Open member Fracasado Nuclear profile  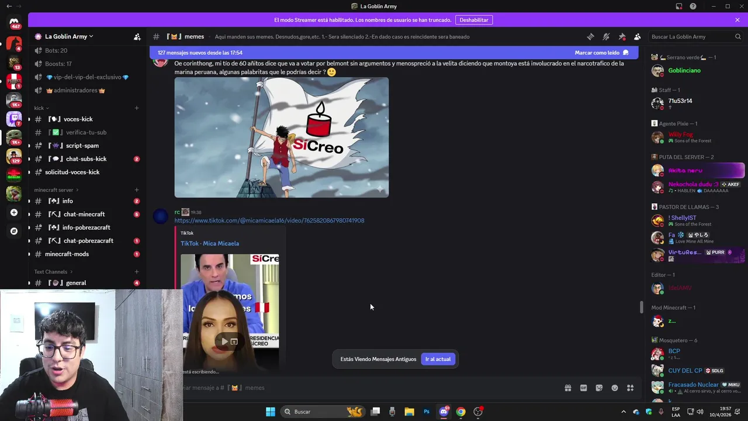point(697,387)
